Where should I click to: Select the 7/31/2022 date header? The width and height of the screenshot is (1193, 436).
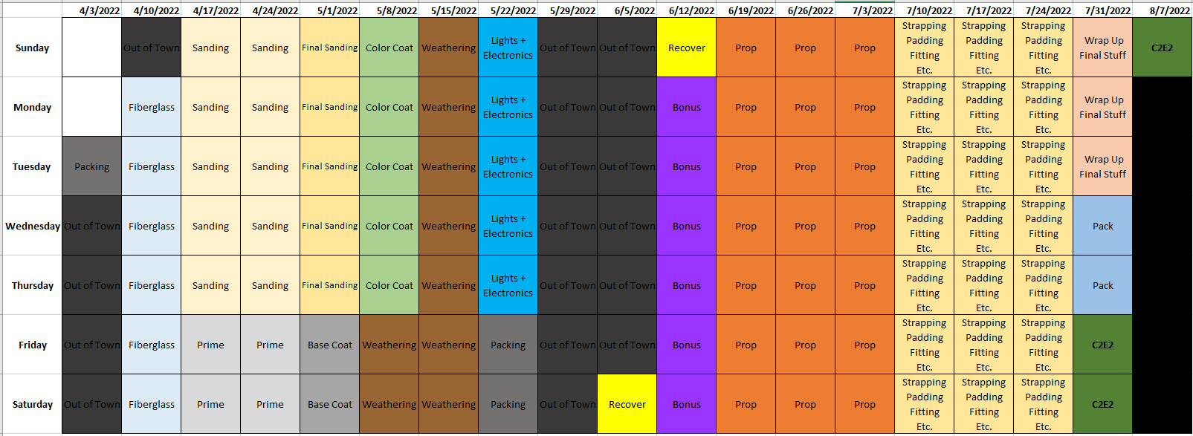click(1102, 10)
